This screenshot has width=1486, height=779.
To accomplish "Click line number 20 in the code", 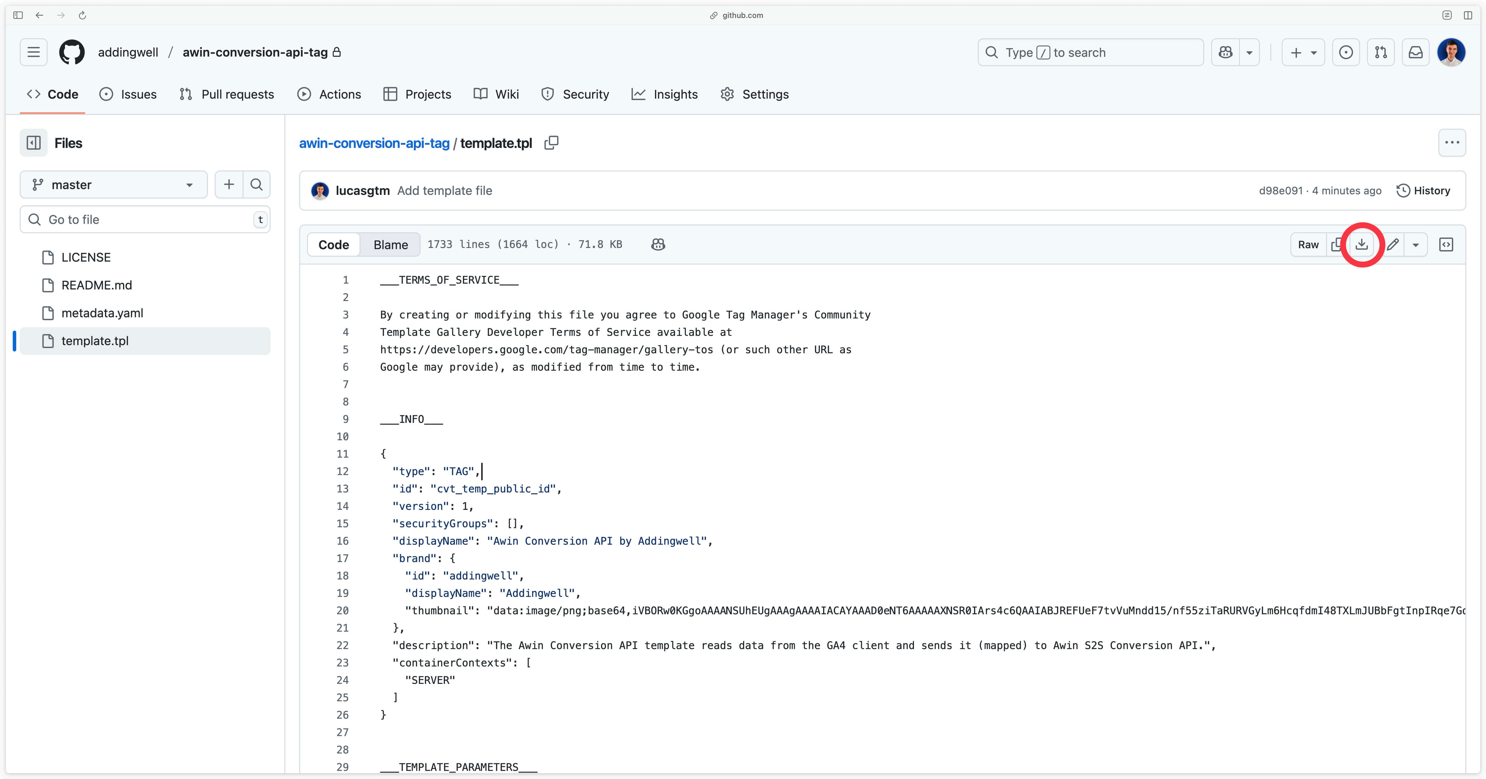I will click(343, 611).
